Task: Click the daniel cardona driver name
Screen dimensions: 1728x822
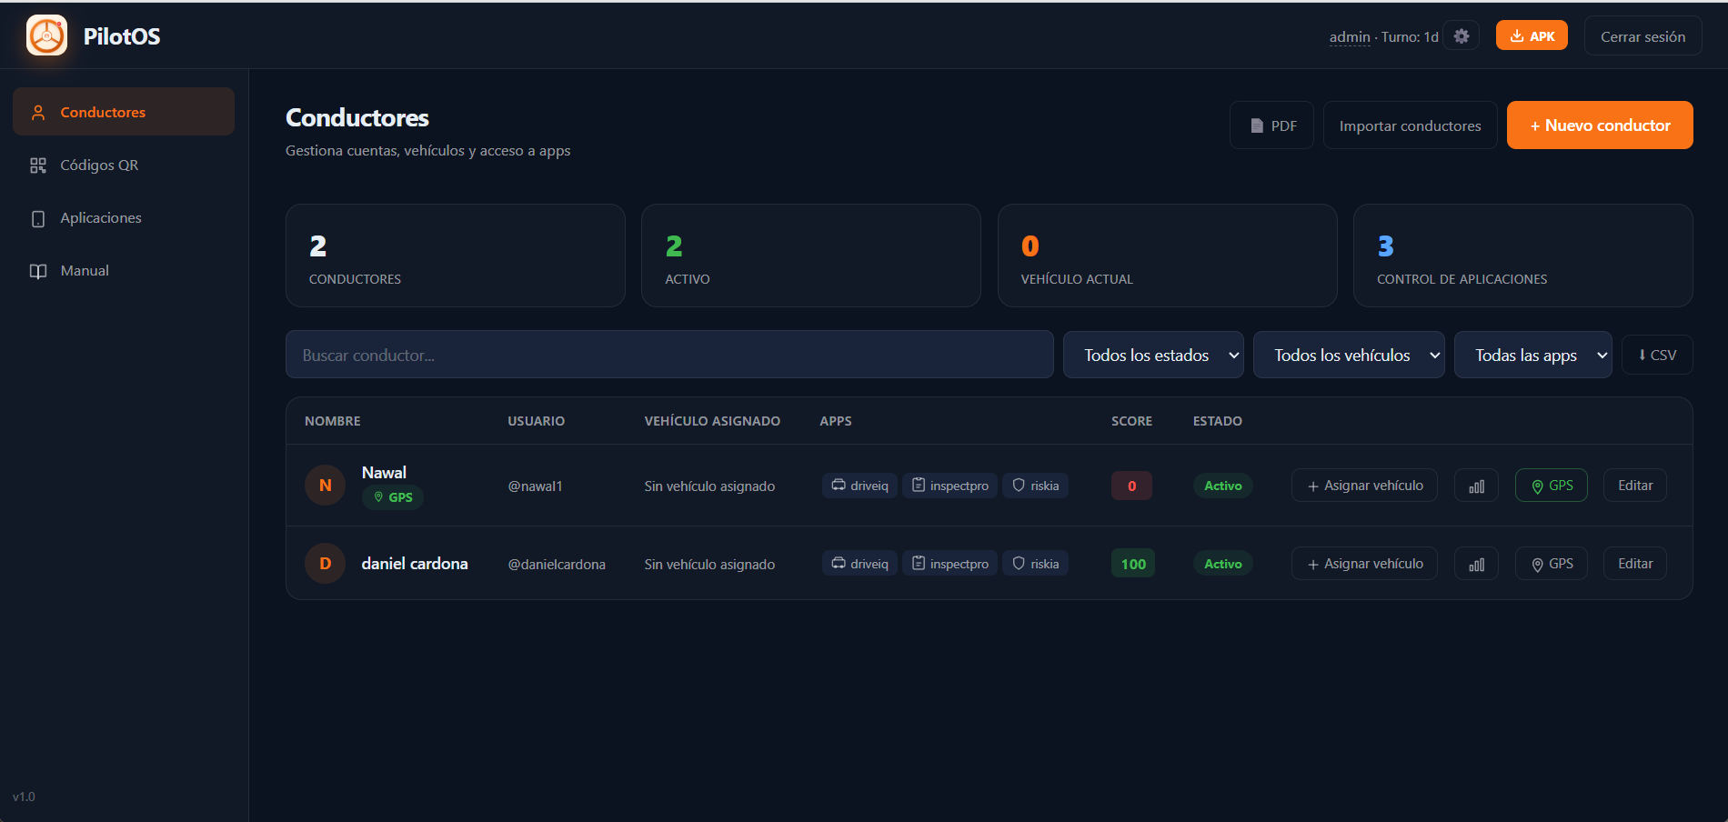Action: pyautogui.click(x=415, y=564)
